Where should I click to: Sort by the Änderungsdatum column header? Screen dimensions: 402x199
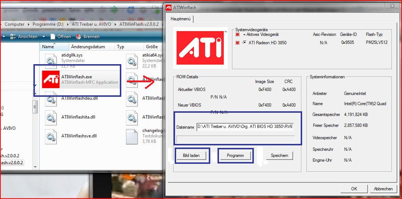(92, 47)
